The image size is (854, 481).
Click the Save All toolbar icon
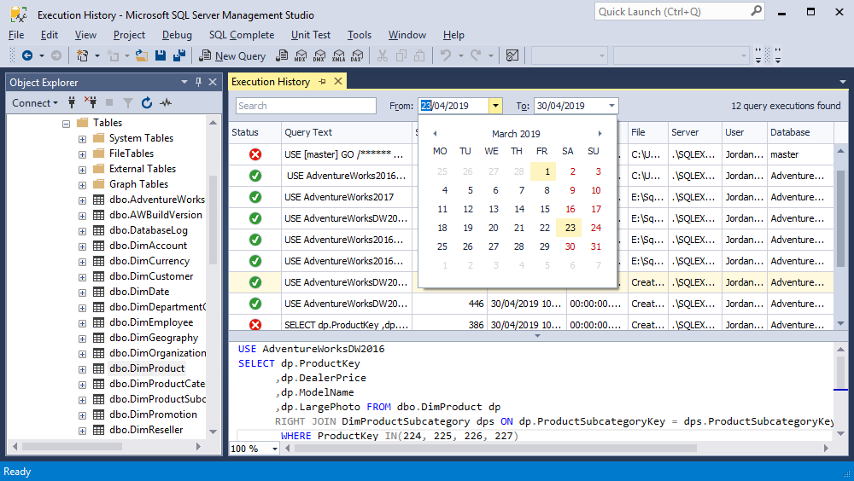pos(179,55)
